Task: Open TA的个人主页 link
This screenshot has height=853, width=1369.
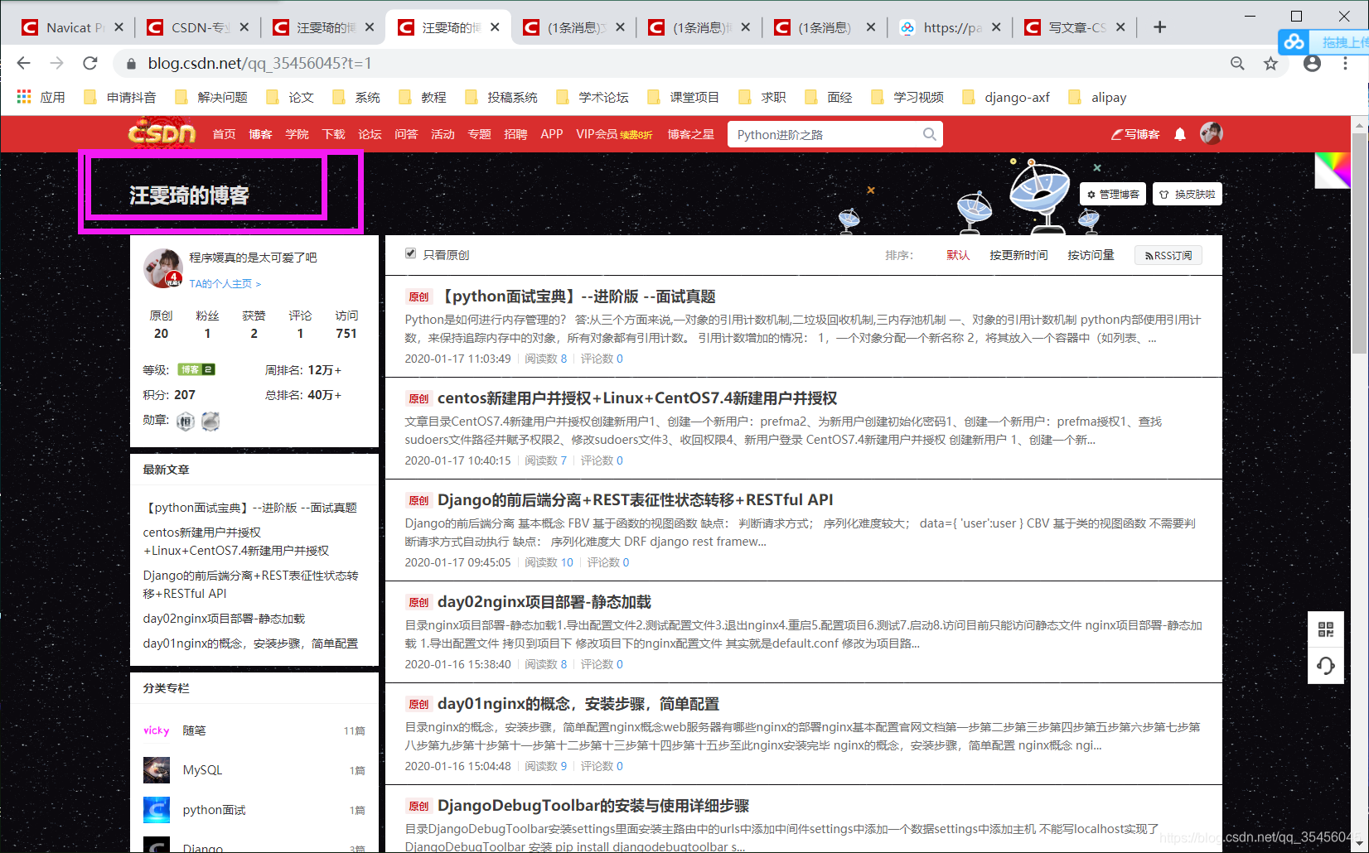Action: (x=225, y=283)
